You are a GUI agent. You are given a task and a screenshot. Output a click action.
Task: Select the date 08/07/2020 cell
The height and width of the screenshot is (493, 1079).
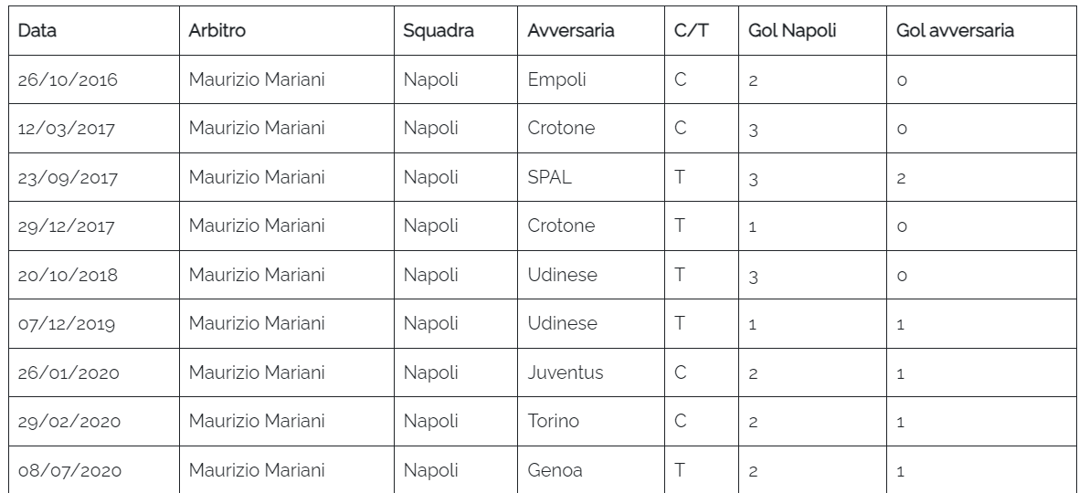pyautogui.click(x=69, y=471)
